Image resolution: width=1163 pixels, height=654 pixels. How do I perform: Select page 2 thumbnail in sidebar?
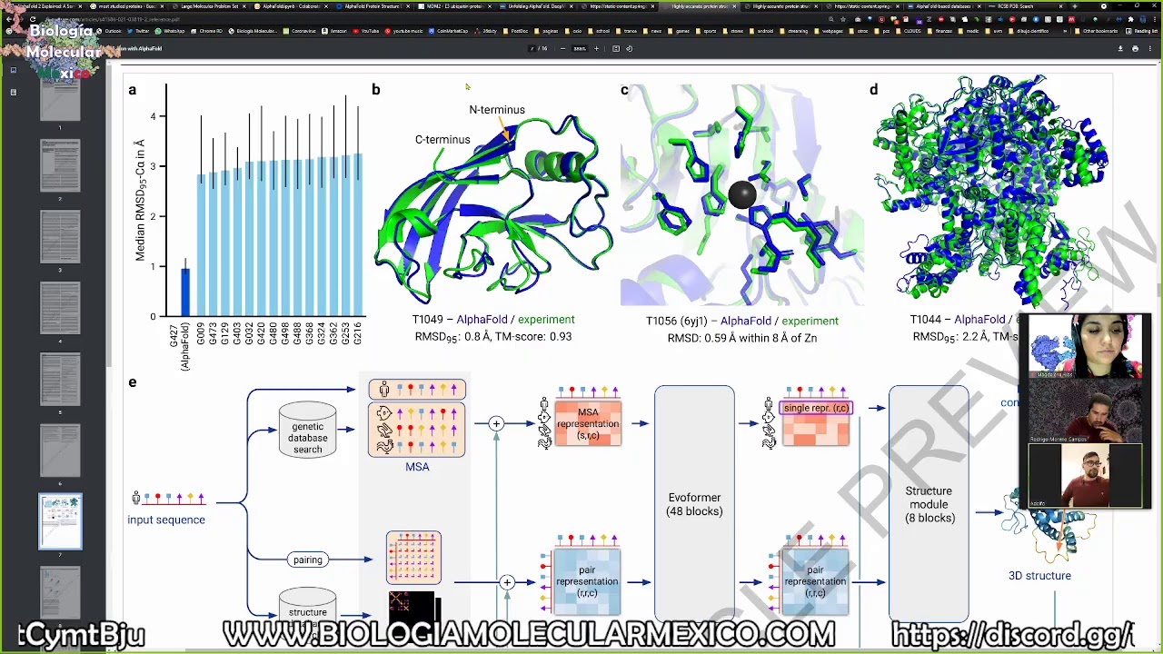60,165
